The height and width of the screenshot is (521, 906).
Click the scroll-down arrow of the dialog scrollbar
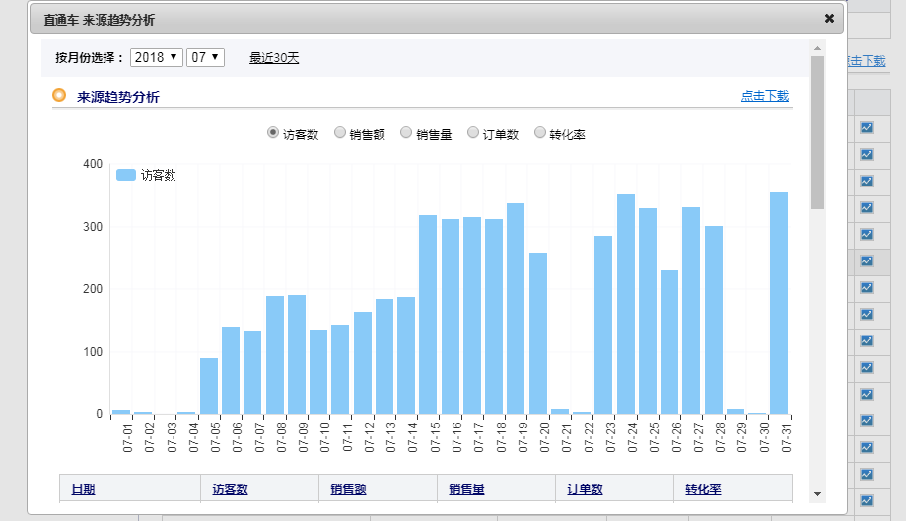[817, 493]
